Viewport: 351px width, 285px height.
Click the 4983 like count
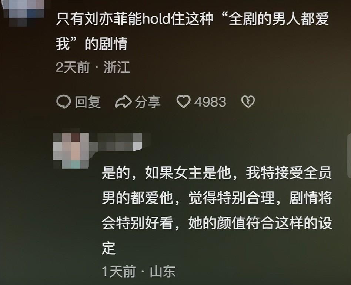210,102
